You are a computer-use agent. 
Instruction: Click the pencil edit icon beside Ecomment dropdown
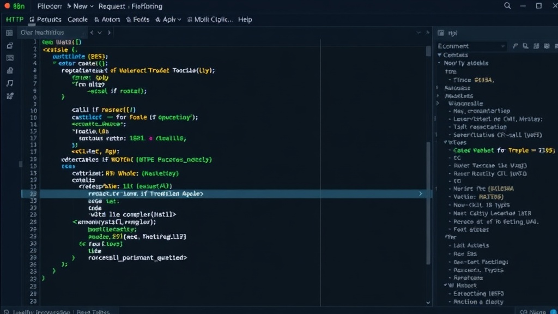515,46
